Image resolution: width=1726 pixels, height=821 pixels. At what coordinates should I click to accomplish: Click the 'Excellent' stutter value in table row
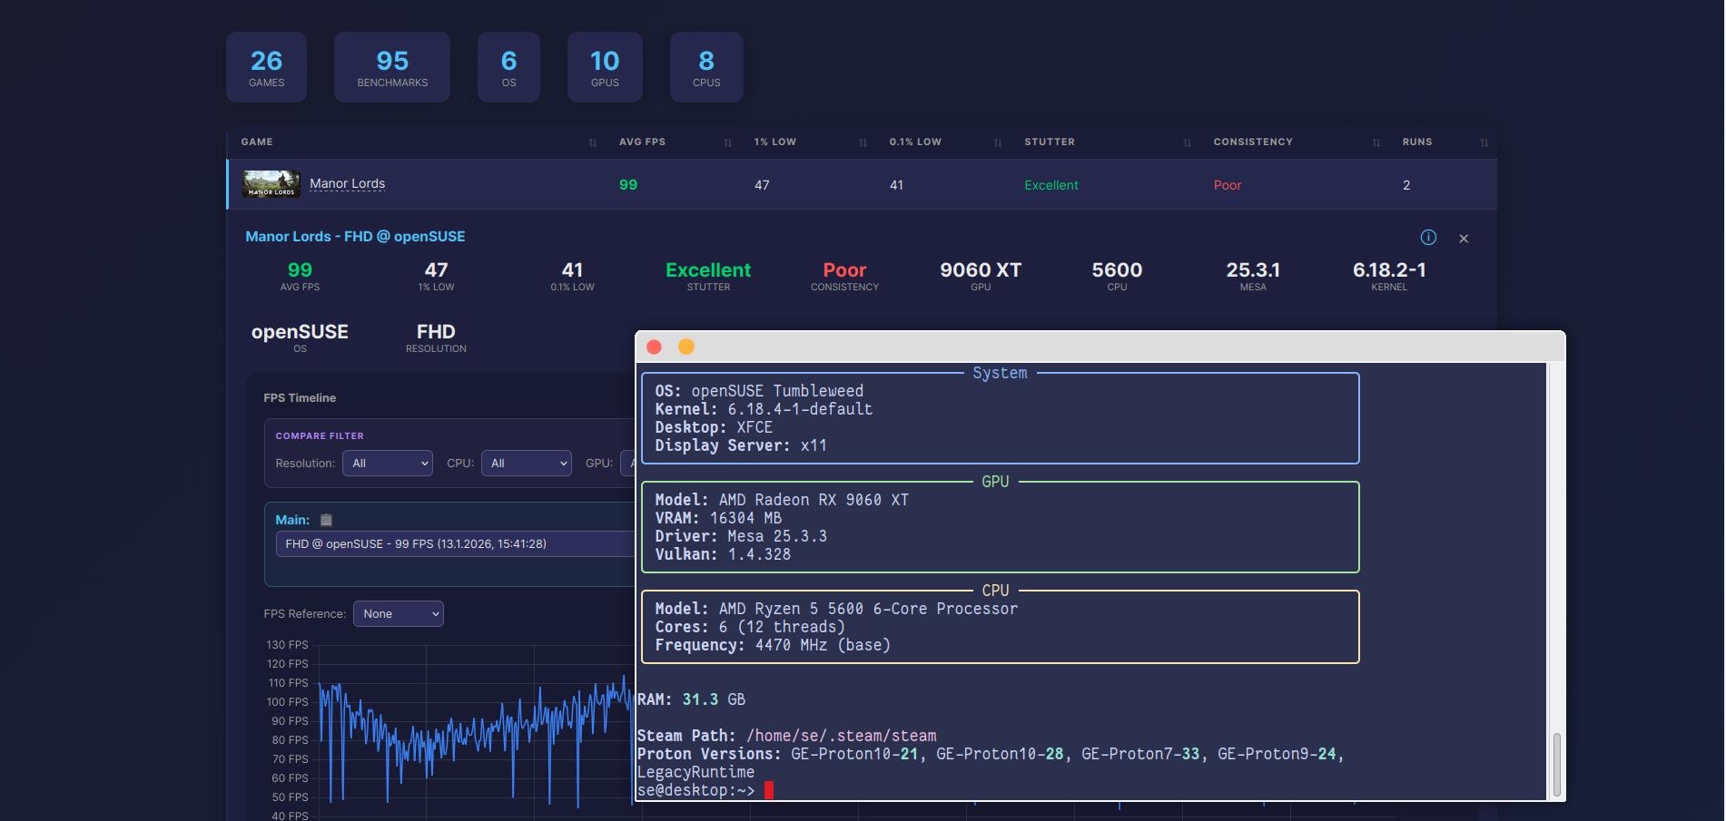click(x=1051, y=185)
